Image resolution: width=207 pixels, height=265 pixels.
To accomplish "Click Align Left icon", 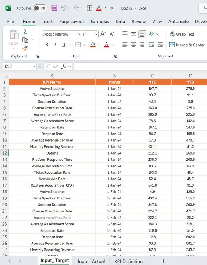I will 125,45.
